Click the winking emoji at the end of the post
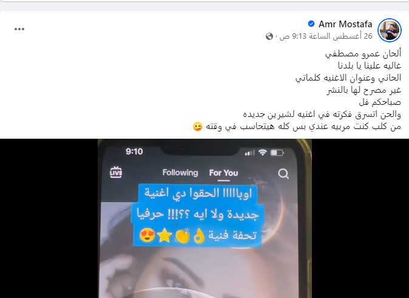 coord(197,127)
